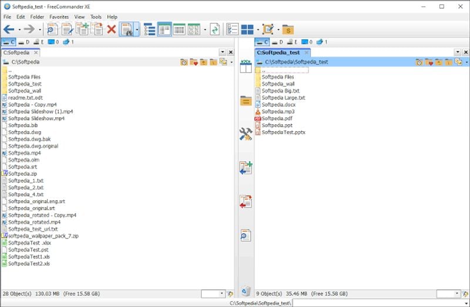Click the left panel filter icon by status bar

230,294
